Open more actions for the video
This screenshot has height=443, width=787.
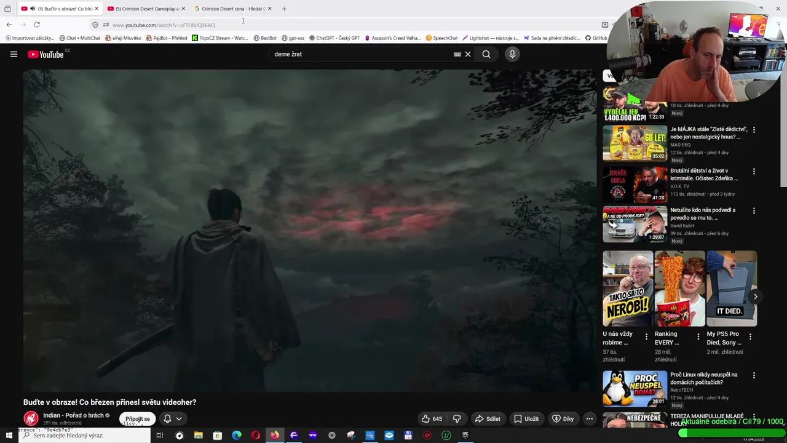pyautogui.click(x=589, y=418)
